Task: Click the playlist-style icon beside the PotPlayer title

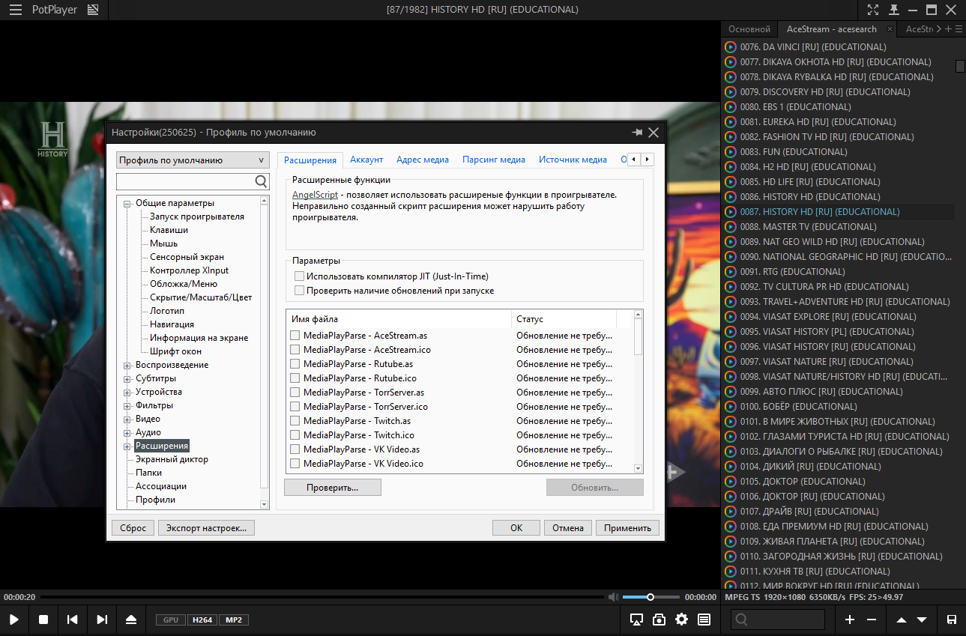Action: (x=93, y=10)
